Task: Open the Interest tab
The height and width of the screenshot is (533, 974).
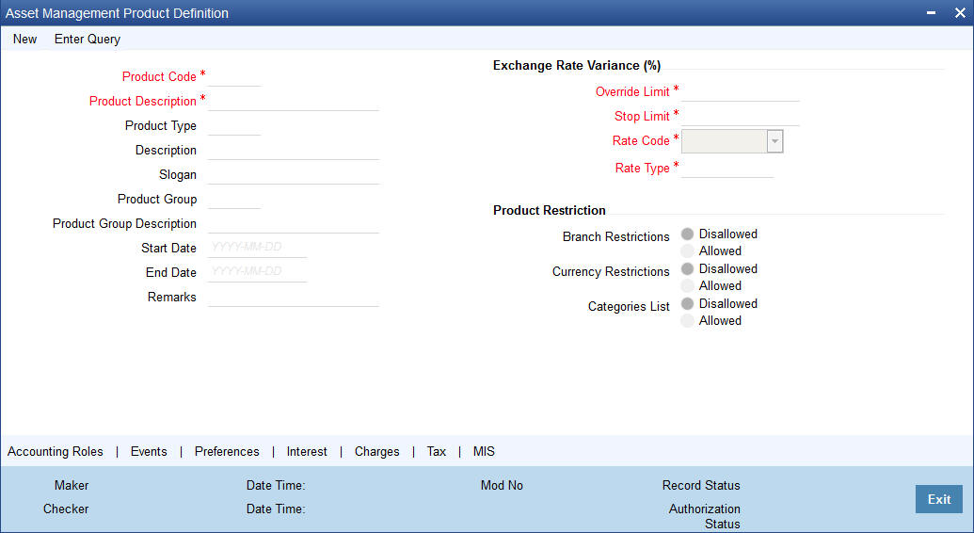Action: coord(307,451)
